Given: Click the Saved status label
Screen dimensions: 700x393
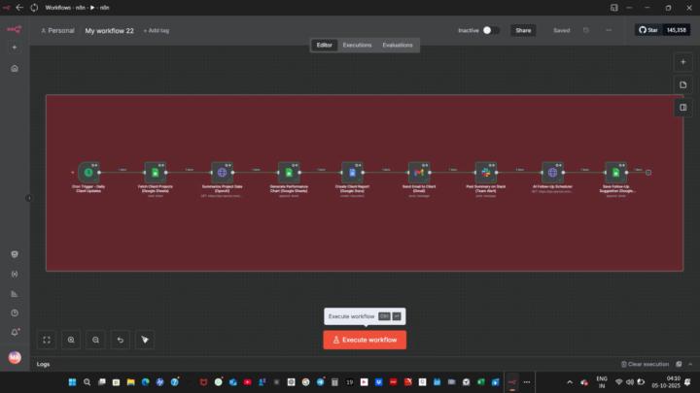Looking at the screenshot, I should 562,31.
